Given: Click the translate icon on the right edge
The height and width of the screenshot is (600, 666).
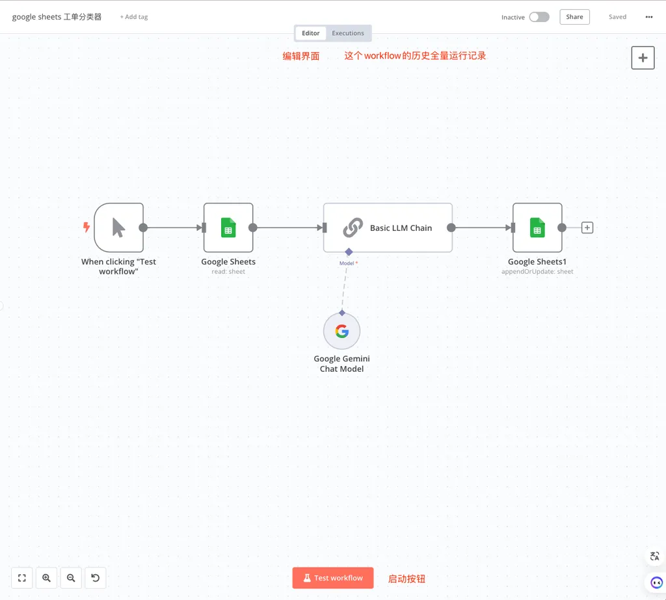Looking at the screenshot, I should pos(655,556).
